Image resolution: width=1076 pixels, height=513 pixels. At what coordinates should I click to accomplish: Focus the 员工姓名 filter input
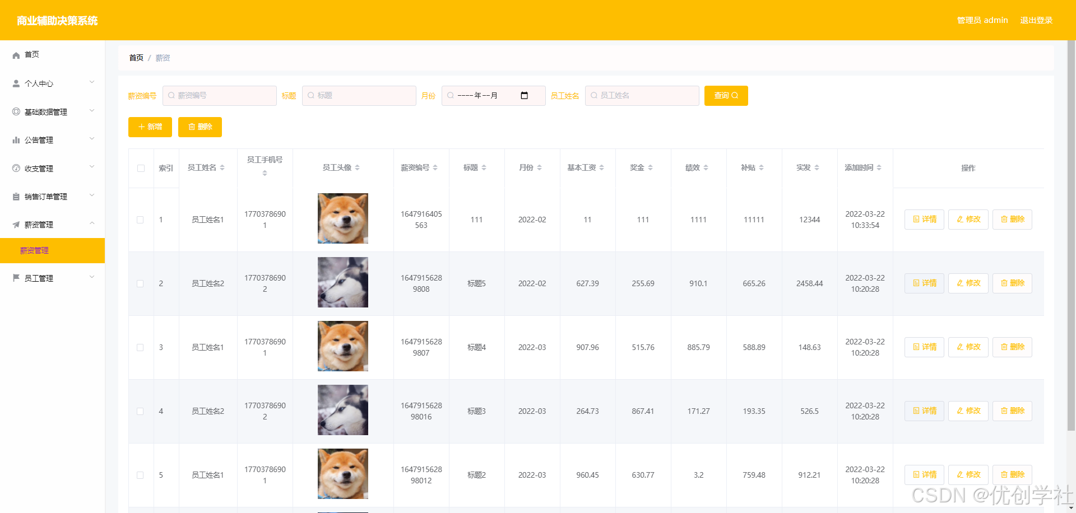[642, 96]
